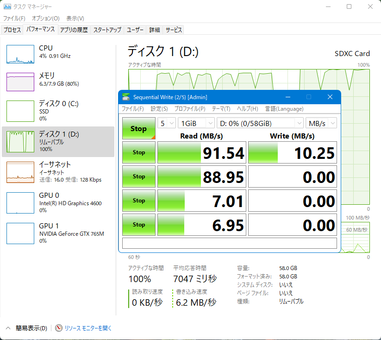Select GPU 1 NVIDIA GeForce entry
The height and width of the screenshot is (340, 381).
(58, 233)
